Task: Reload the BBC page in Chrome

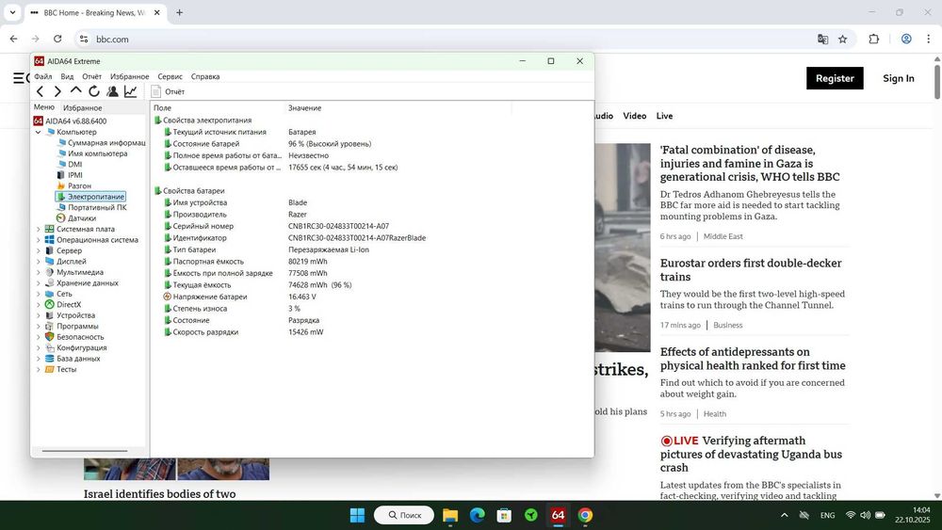Action: (57, 39)
